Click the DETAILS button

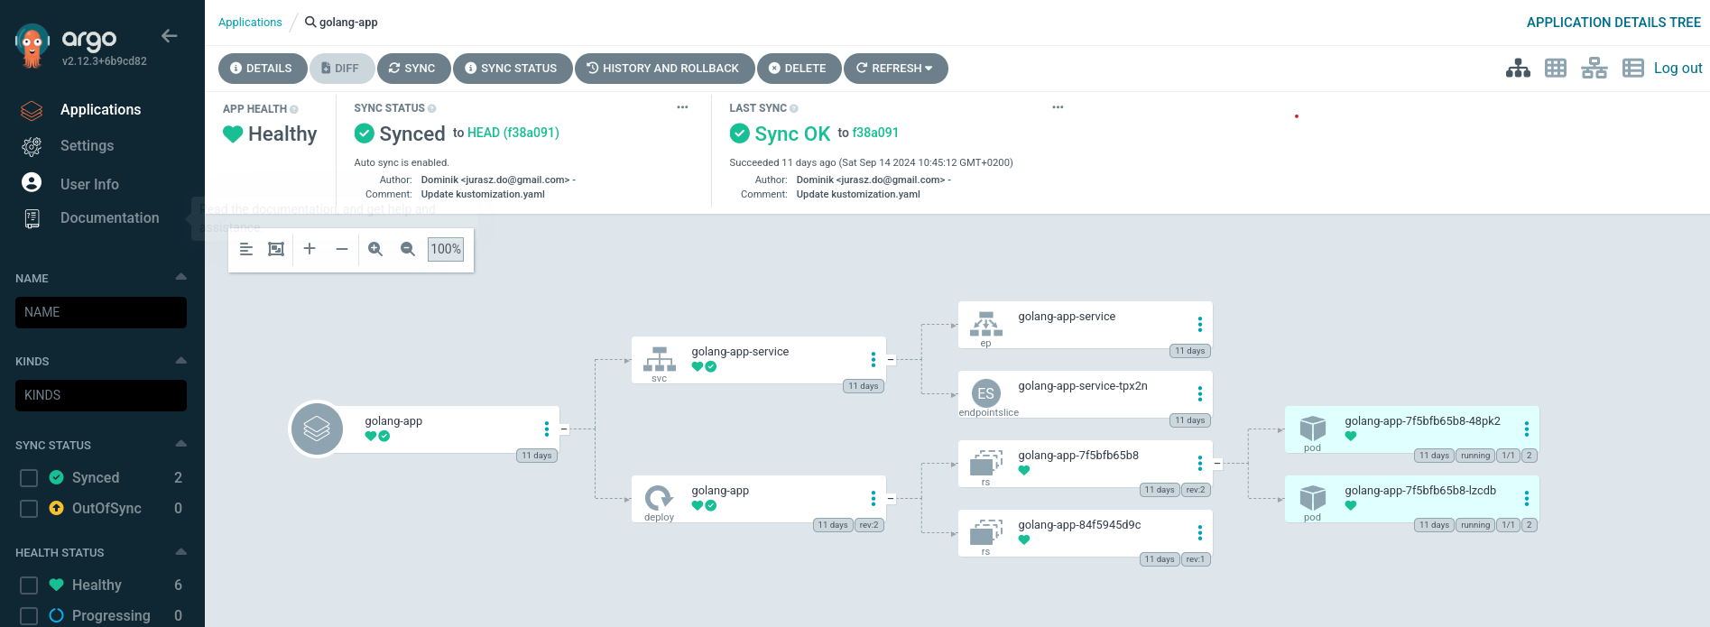coord(262,69)
